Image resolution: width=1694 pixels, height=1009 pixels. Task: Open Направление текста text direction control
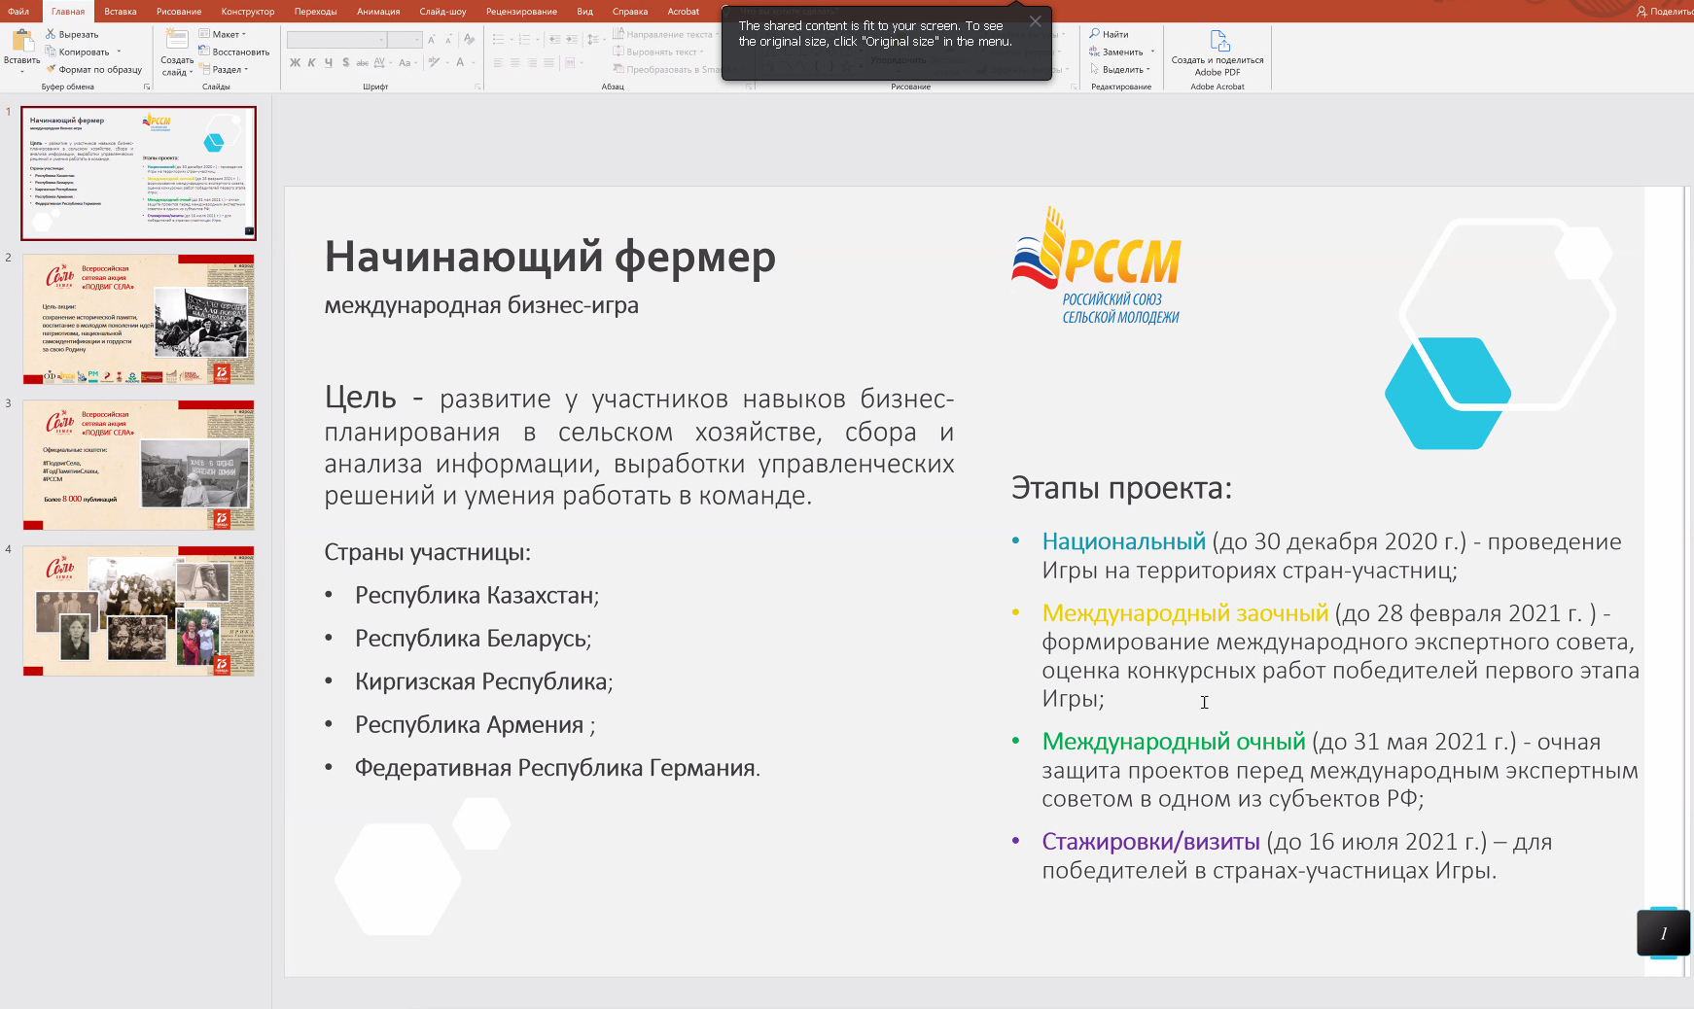tap(666, 34)
